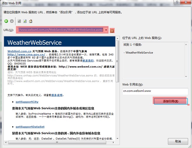Click services list scroll up arrow
This screenshot has width=192, height=148.
(x=186, y=45)
